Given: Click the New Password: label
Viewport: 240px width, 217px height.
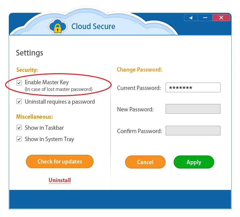Looking at the screenshot, I should pyautogui.click(x=135, y=109).
